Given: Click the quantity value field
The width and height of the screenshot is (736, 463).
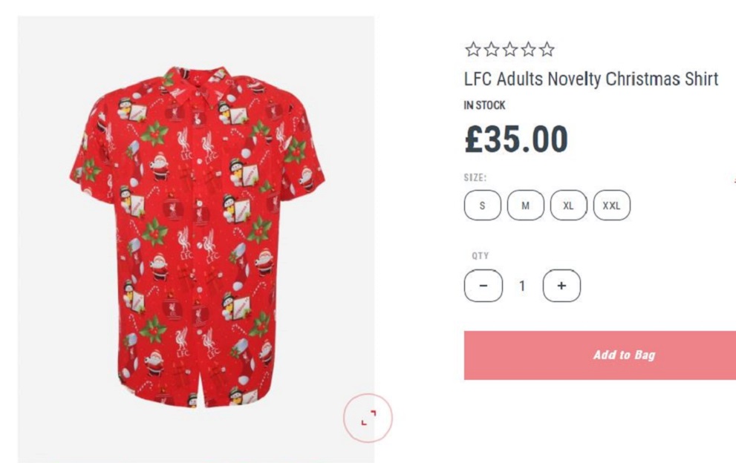Looking at the screenshot, I should [x=522, y=286].
